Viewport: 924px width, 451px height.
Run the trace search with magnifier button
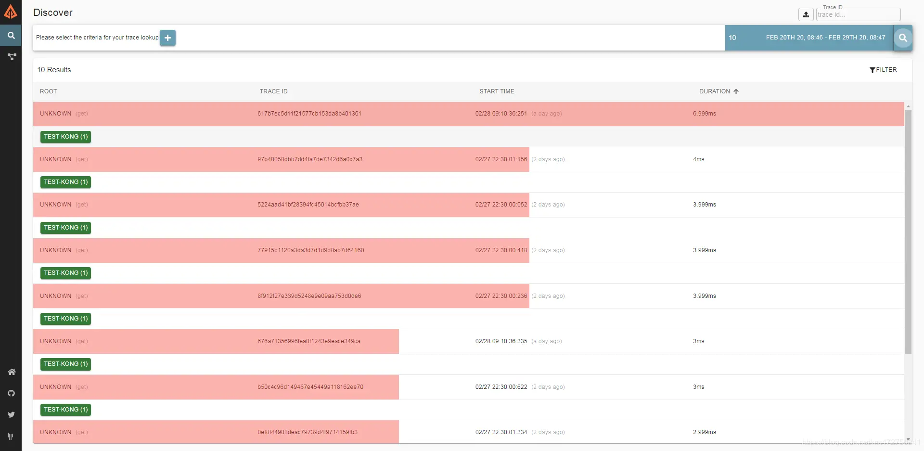(903, 38)
